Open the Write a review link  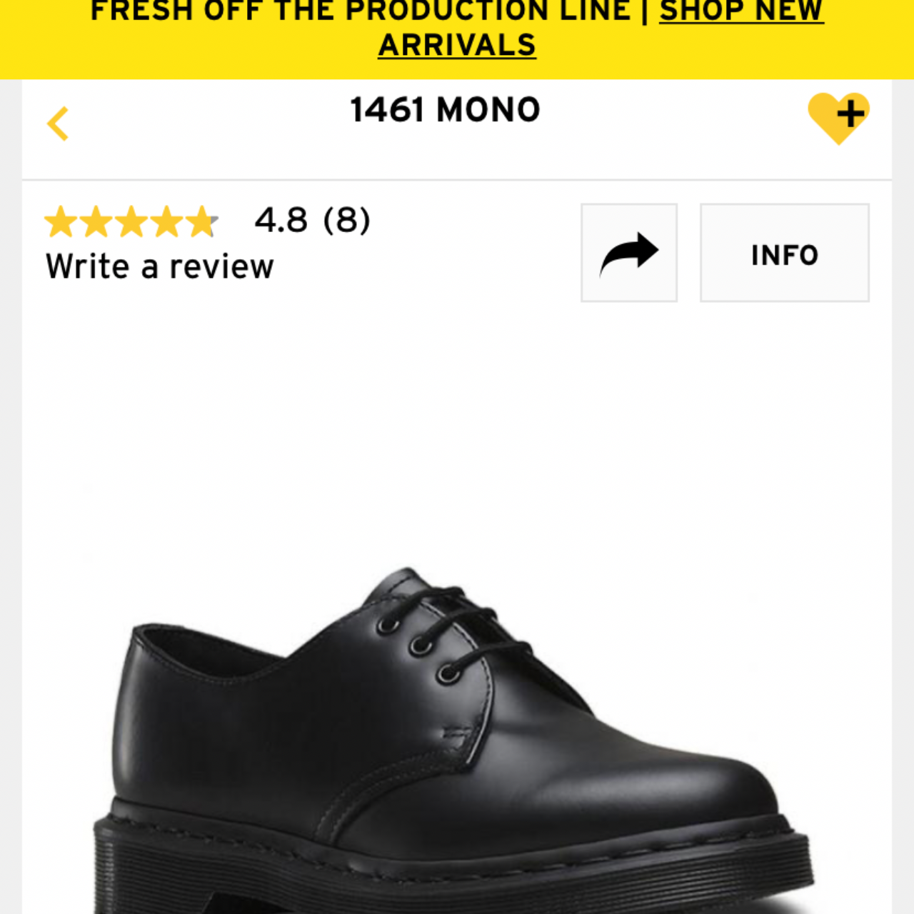click(x=160, y=267)
